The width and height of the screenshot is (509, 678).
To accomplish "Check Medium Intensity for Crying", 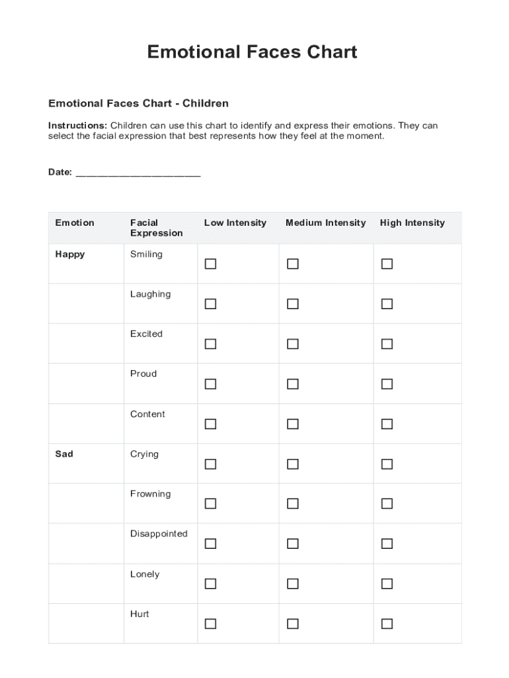I will tap(293, 464).
